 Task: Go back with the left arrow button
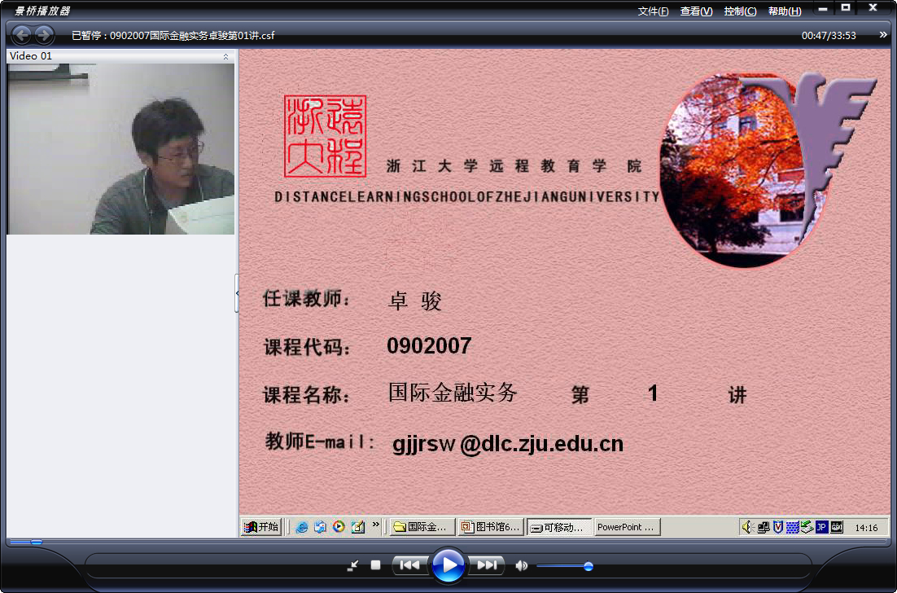tap(22, 36)
